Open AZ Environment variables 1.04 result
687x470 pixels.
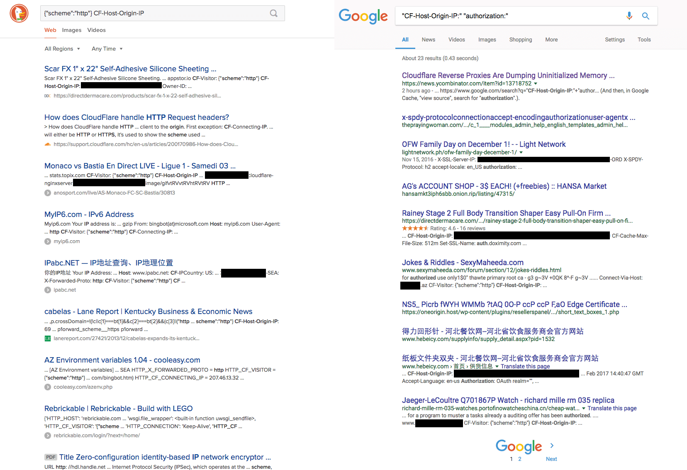[x=122, y=360]
